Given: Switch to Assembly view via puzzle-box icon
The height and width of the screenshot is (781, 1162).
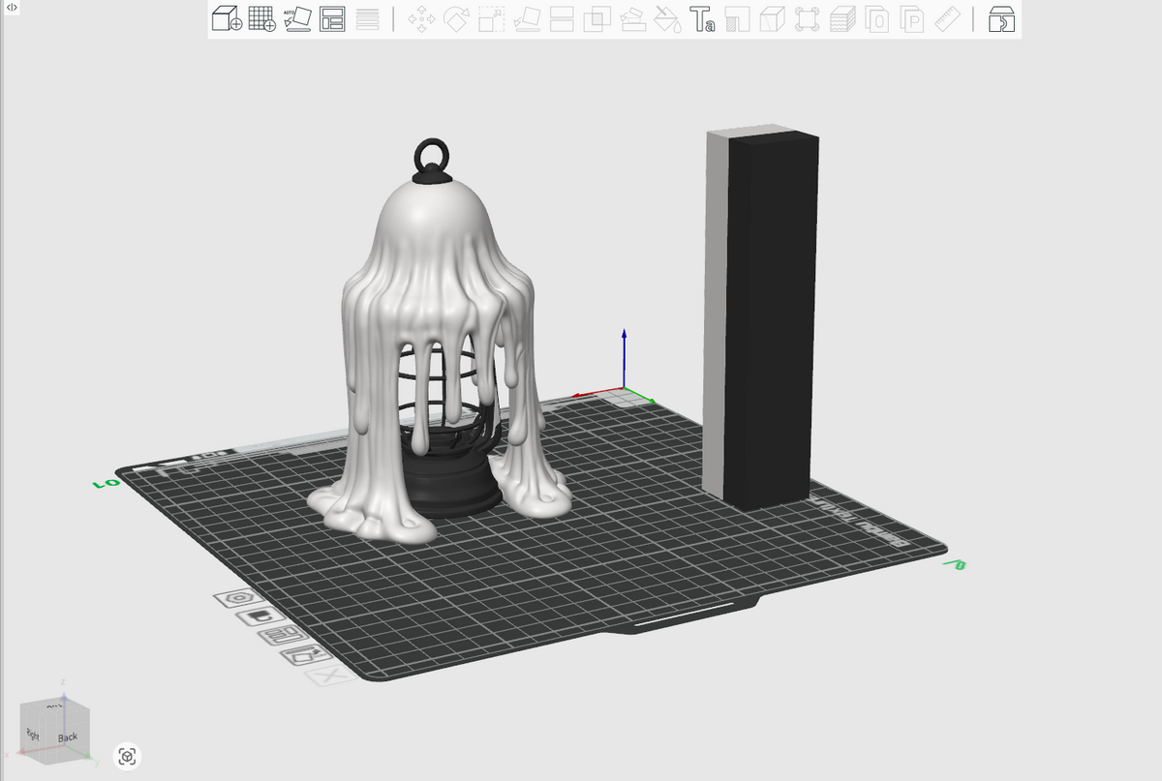Looking at the screenshot, I should (x=1001, y=18).
